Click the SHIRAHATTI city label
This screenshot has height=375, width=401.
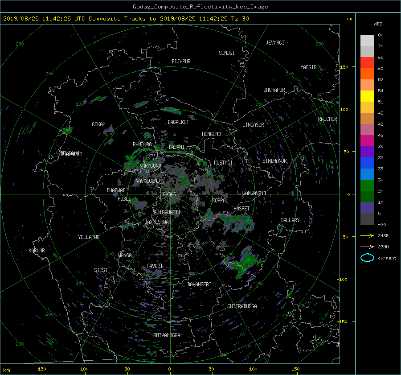(167, 212)
